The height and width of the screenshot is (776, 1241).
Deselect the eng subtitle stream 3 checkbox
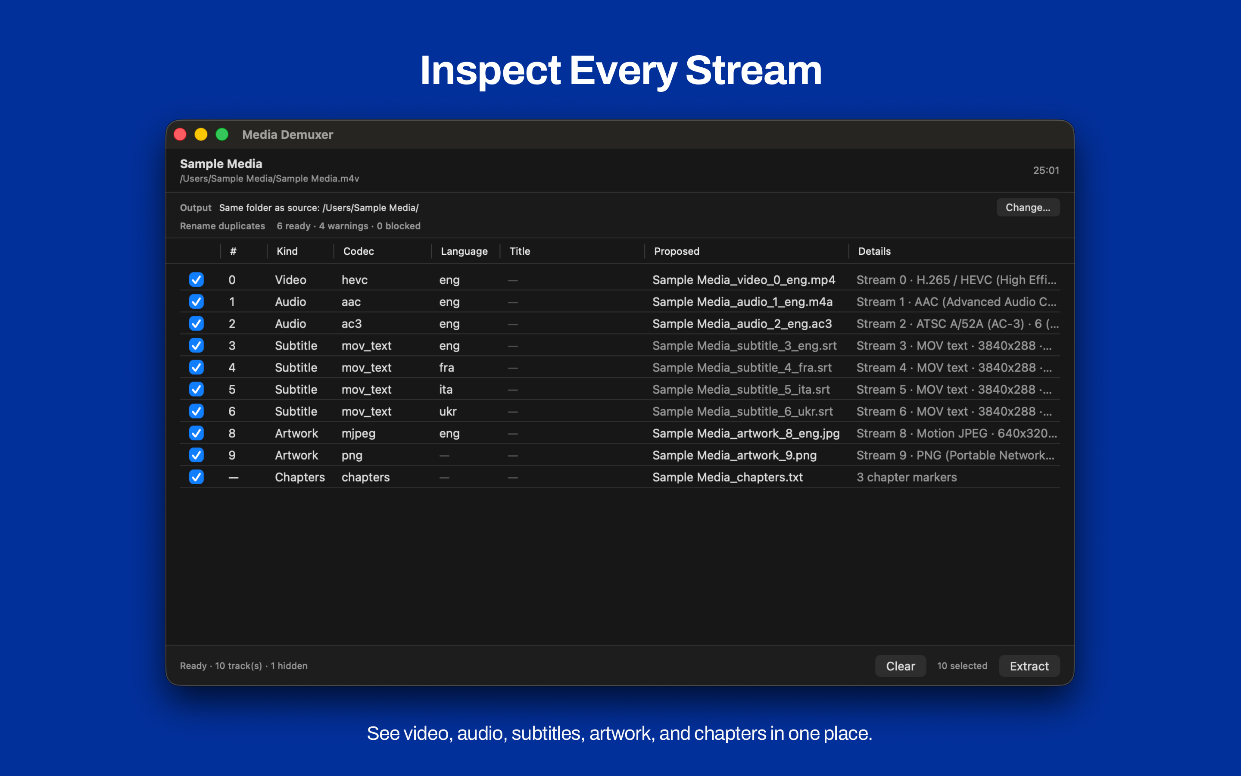[x=196, y=345]
